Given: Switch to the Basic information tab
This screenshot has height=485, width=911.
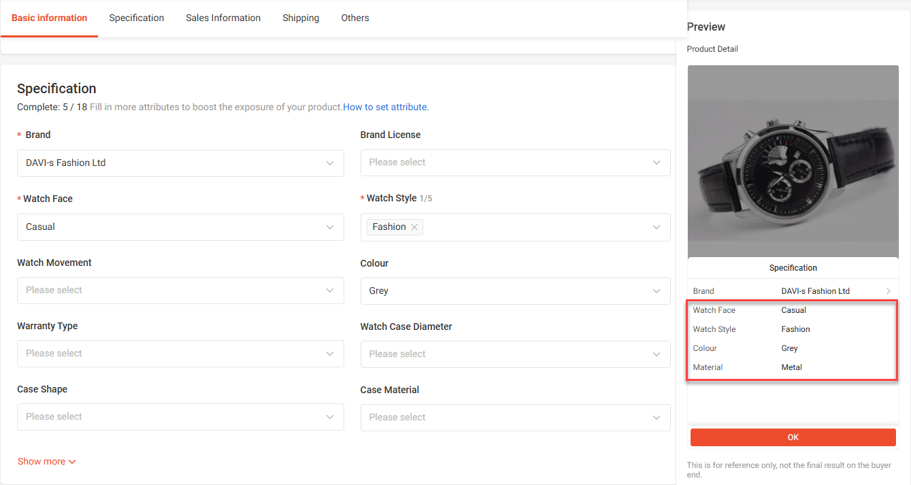Looking at the screenshot, I should point(50,18).
